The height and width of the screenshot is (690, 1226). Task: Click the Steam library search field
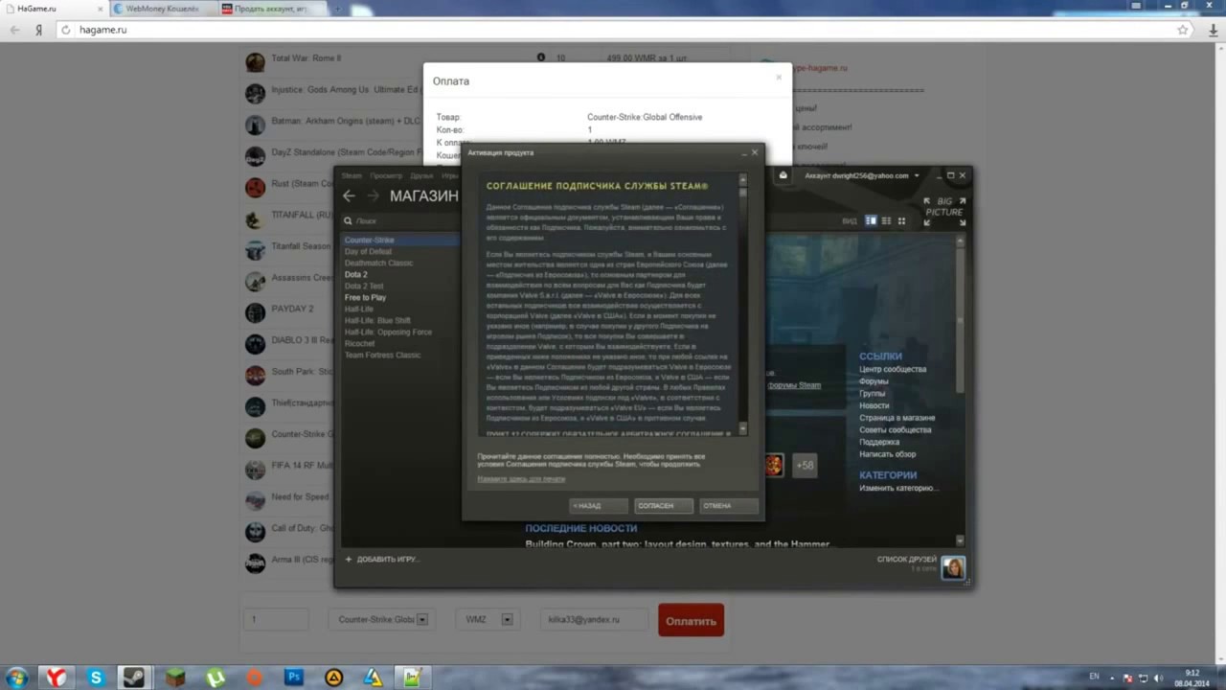pos(402,220)
